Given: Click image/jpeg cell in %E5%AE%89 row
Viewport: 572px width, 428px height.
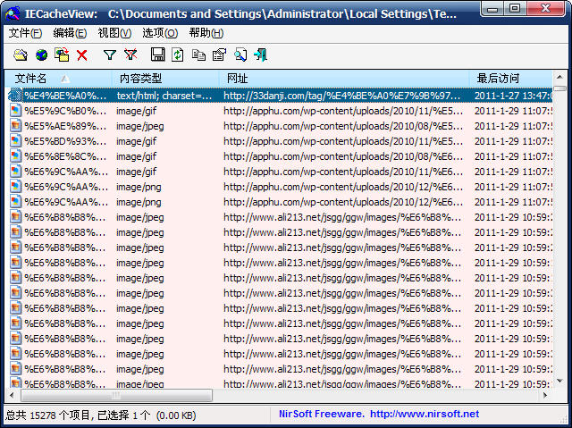Looking at the screenshot, I should pyautogui.click(x=140, y=126).
